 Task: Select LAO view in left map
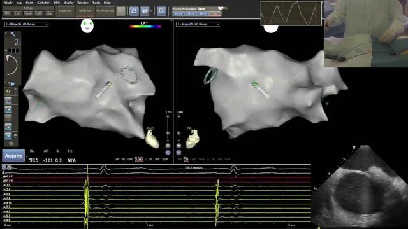click(130, 159)
